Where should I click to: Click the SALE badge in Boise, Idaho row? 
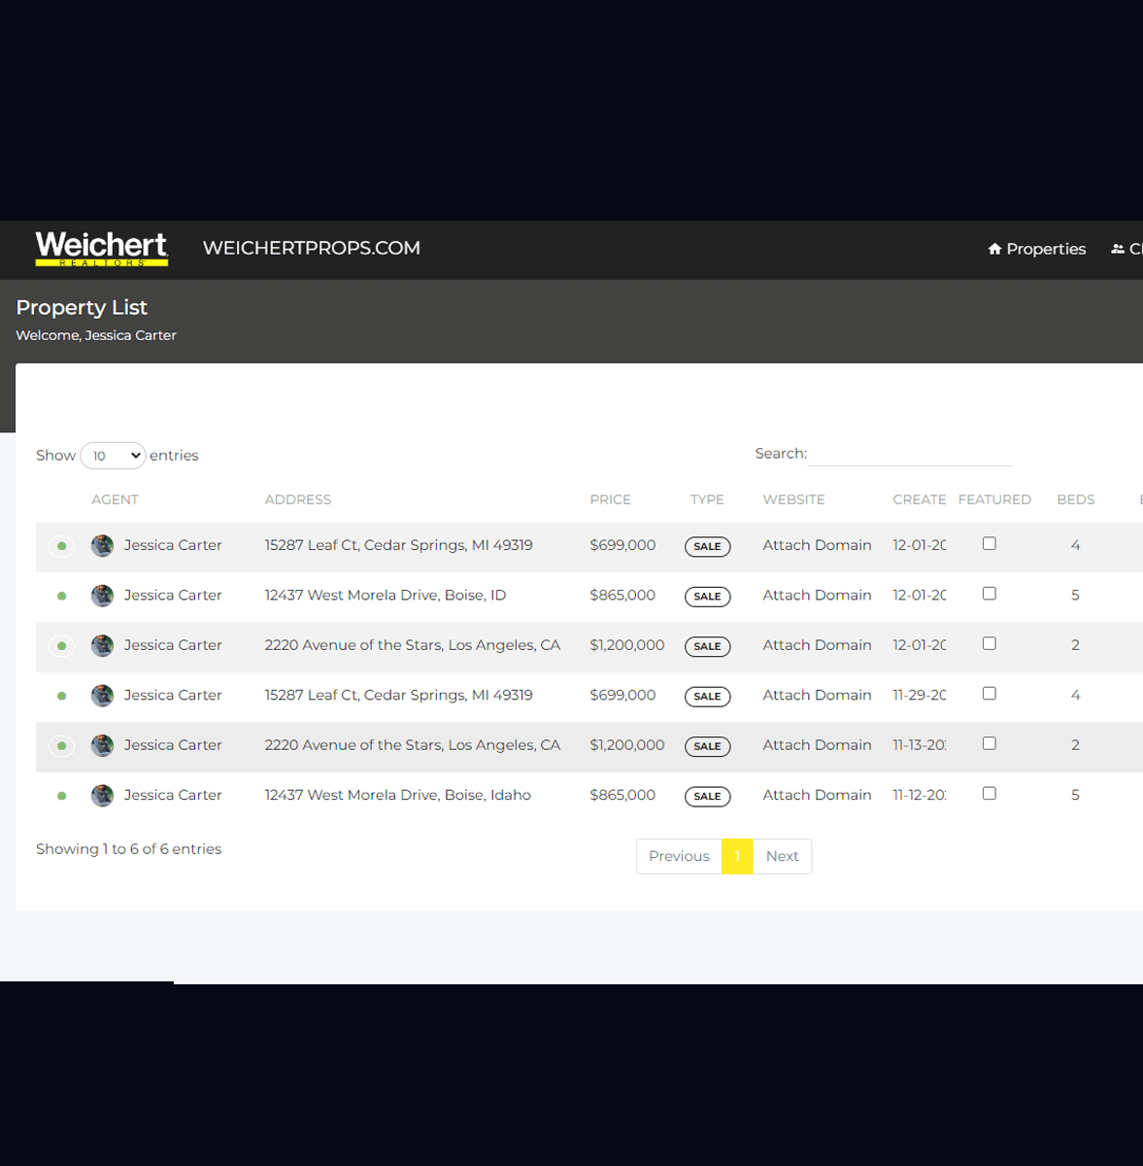click(x=707, y=797)
